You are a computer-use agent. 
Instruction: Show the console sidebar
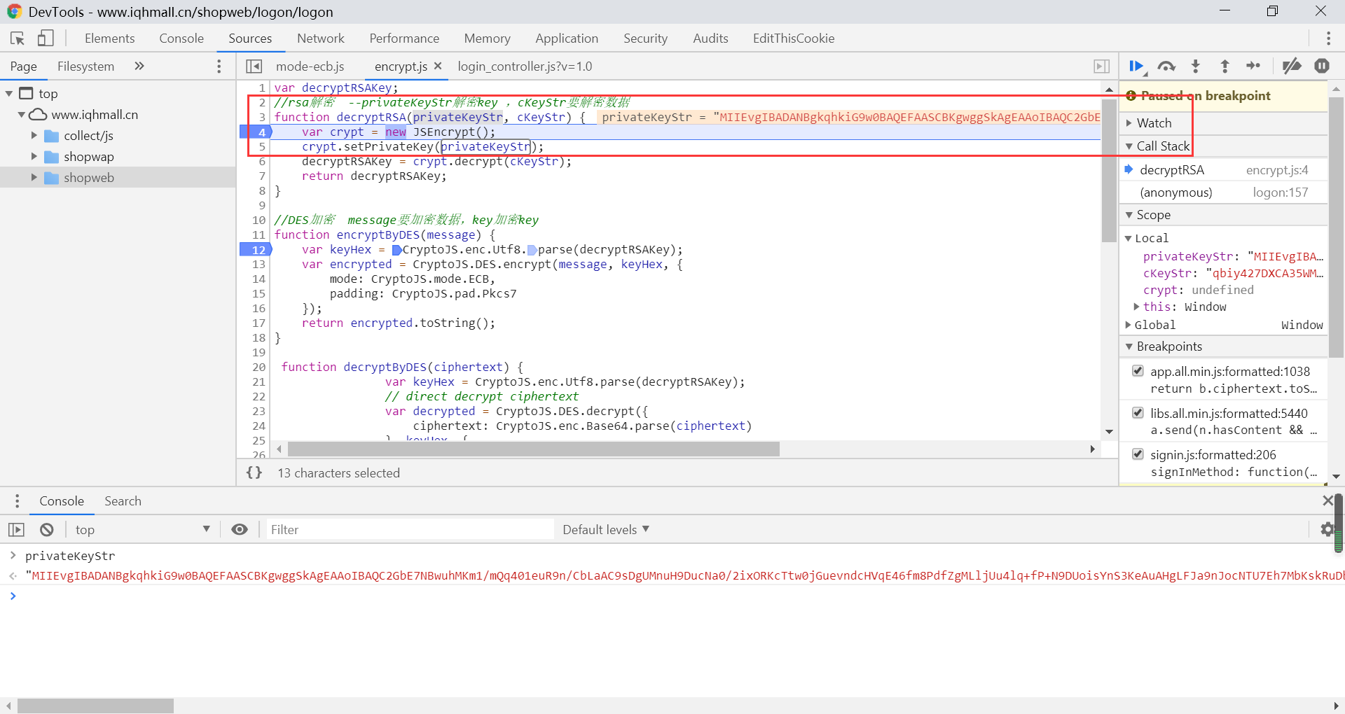tap(17, 530)
